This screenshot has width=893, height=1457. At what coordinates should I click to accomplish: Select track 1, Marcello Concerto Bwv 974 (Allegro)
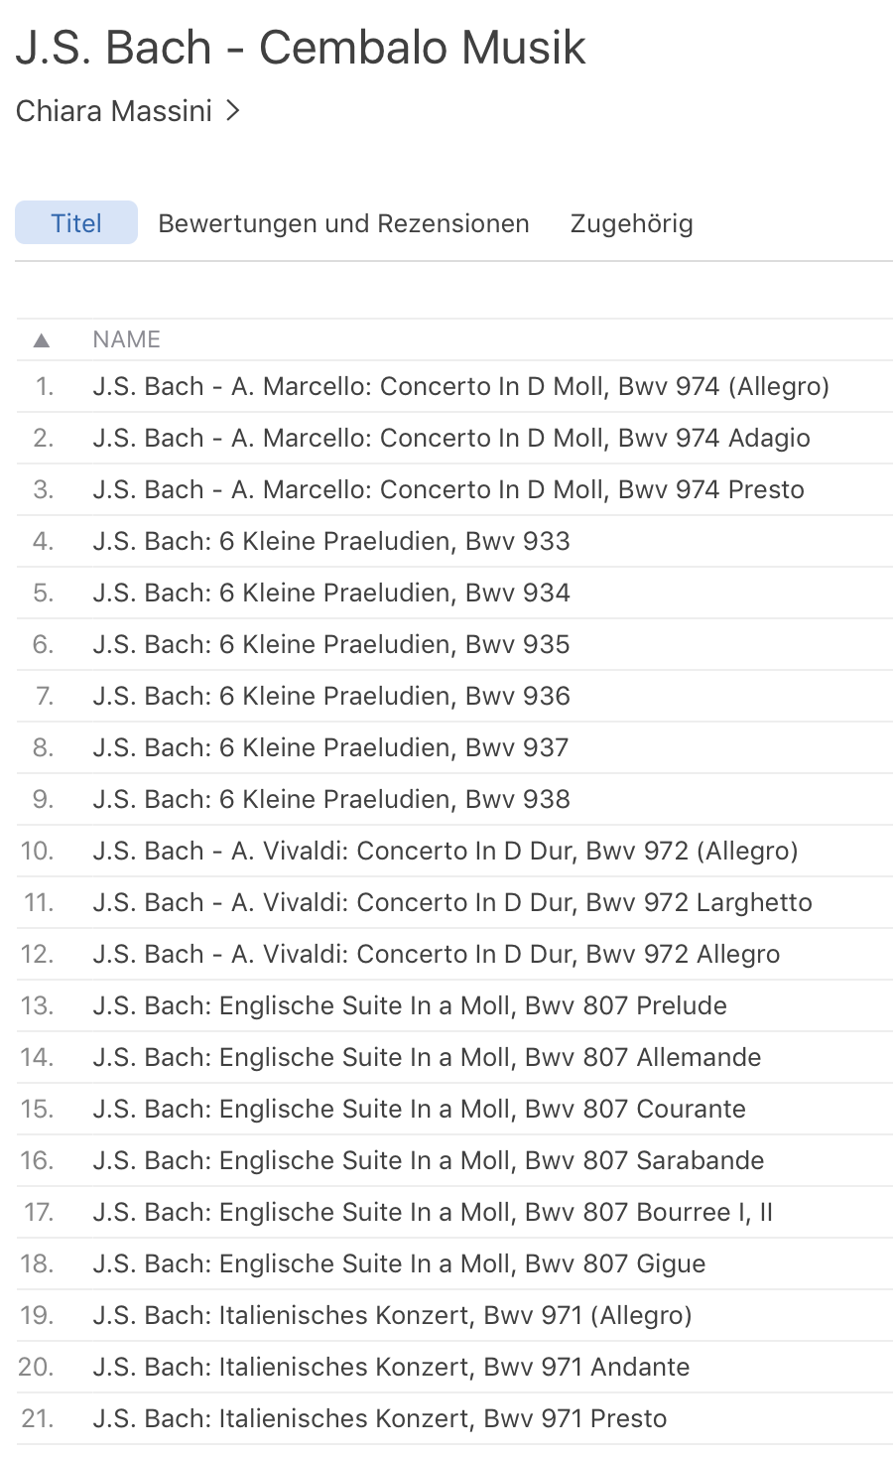(x=460, y=386)
